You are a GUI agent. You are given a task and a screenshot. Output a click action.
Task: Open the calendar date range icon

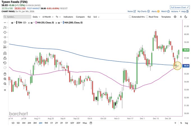[91, 123]
